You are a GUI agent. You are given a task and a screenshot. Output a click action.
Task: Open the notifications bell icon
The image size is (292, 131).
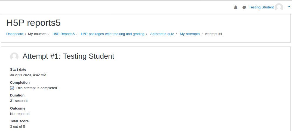pyautogui.click(x=236, y=7)
